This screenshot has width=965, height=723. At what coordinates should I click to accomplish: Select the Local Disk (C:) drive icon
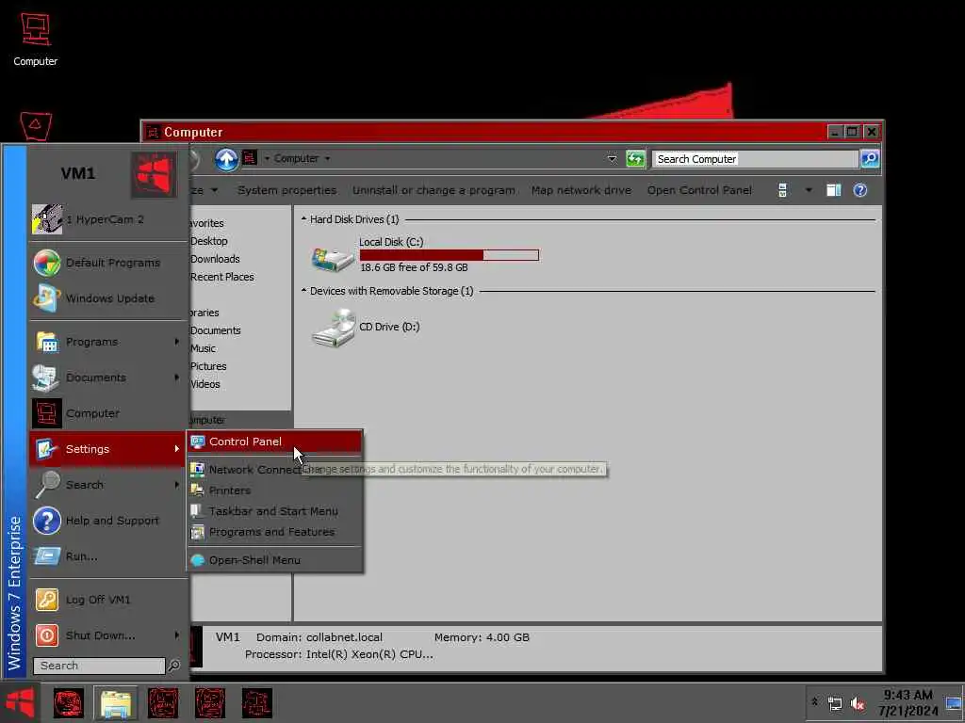(333, 258)
